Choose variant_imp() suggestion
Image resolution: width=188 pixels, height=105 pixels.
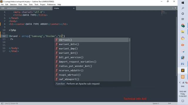click(x=92, y=49)
